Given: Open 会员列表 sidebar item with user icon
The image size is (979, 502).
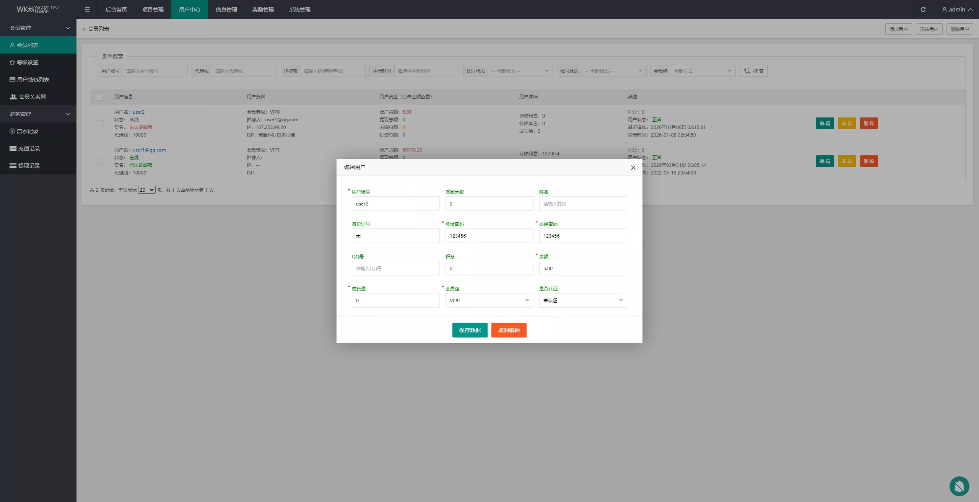Looking at the screenshot, I should (x=28, y=45).
